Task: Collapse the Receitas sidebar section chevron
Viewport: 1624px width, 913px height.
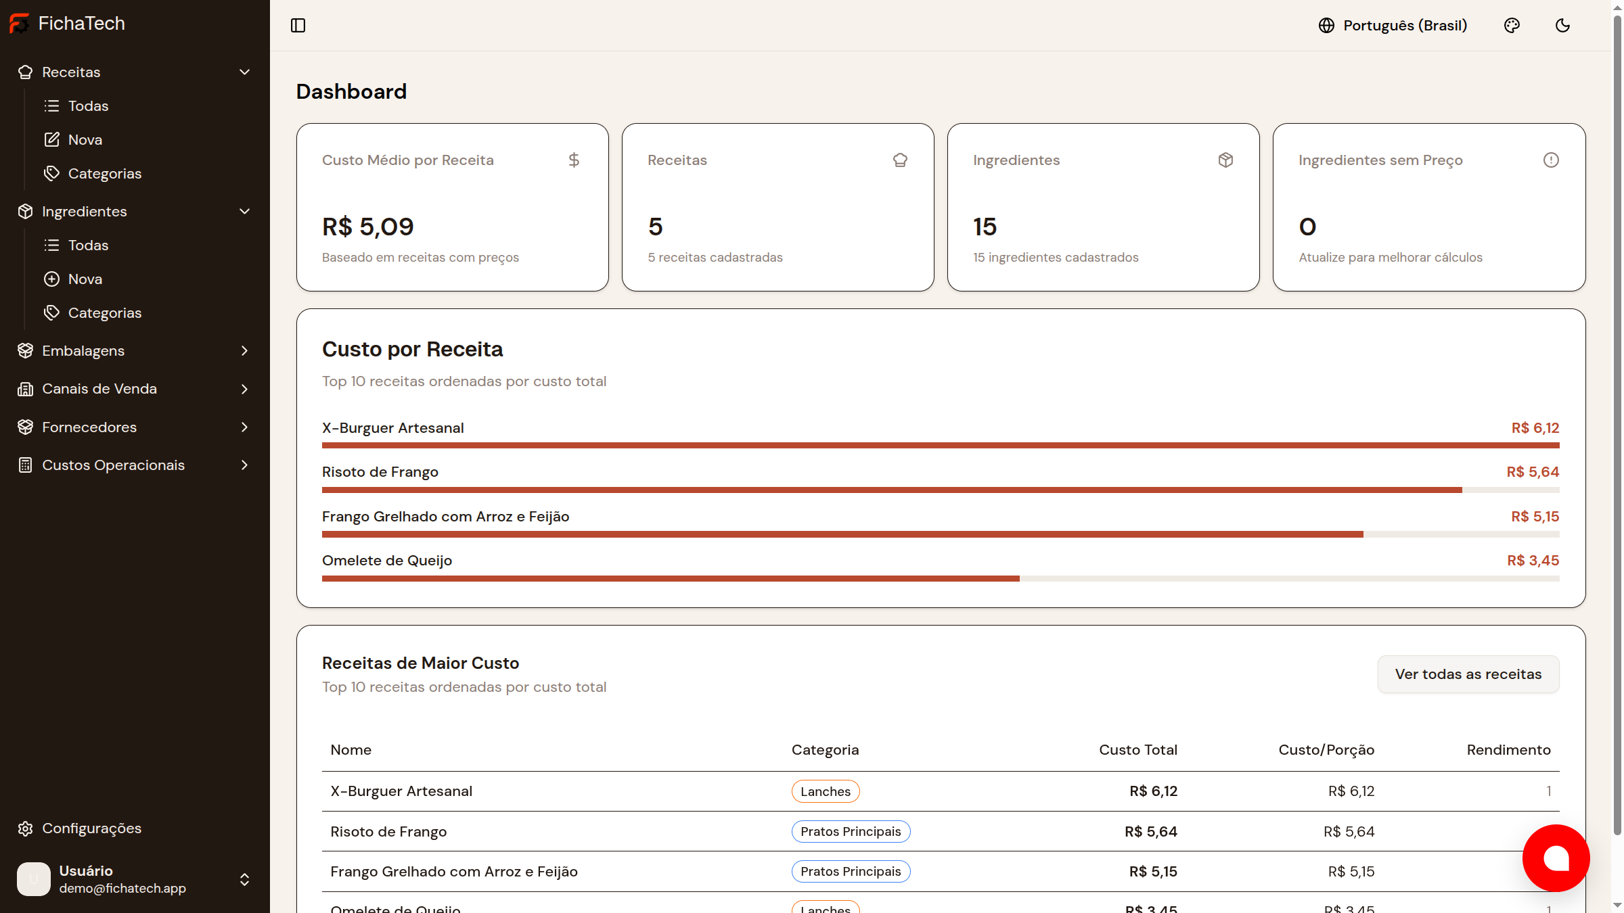Action: click(245, 72)
